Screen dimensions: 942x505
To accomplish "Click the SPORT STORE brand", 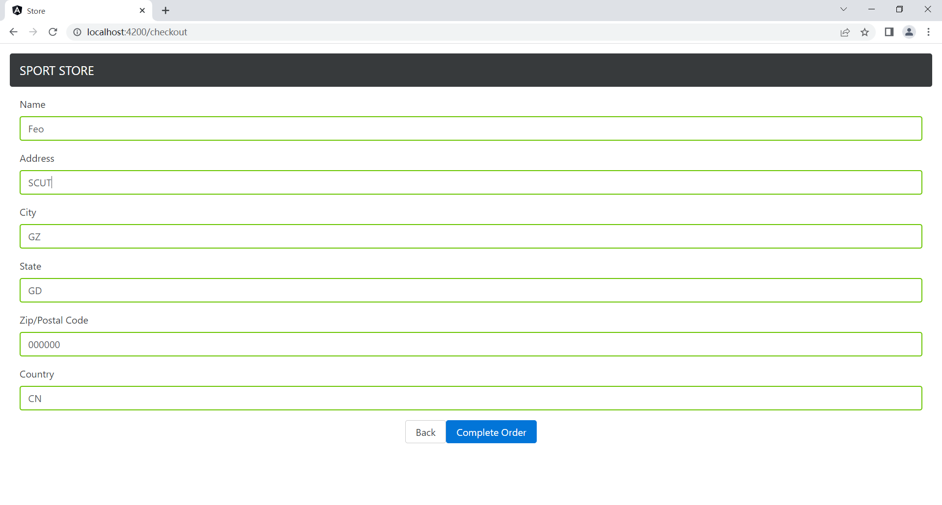I will point(57,71).
